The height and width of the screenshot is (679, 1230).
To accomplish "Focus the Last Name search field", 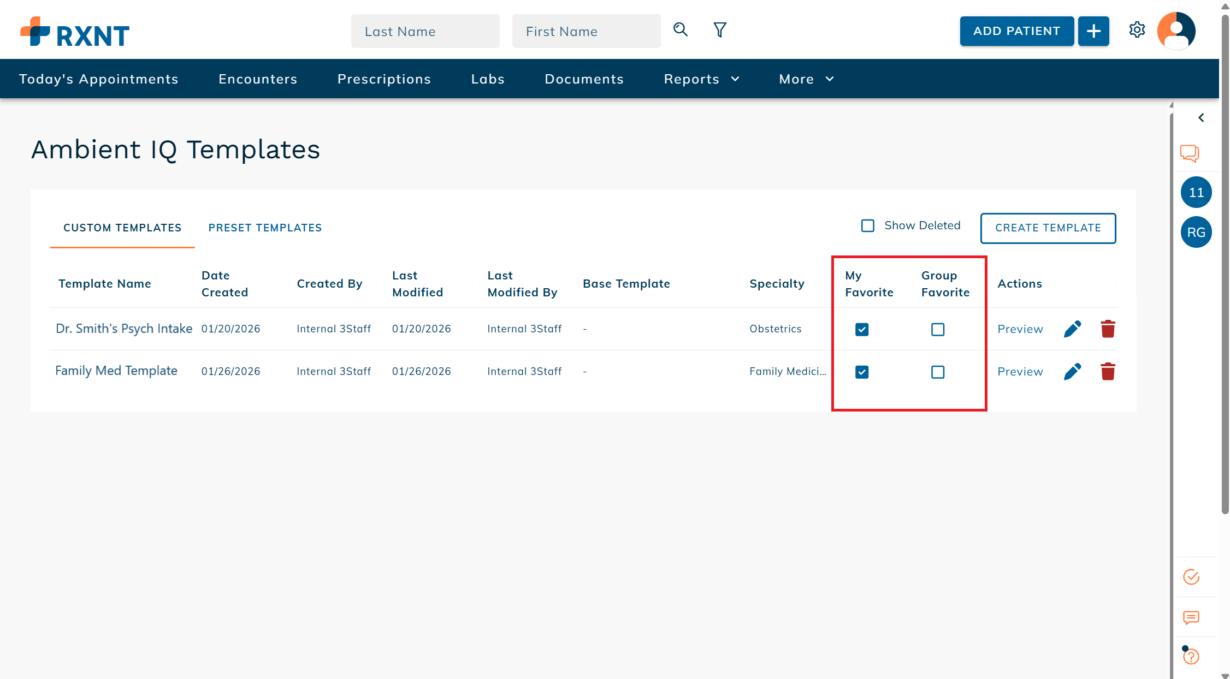I will point(425,32).
